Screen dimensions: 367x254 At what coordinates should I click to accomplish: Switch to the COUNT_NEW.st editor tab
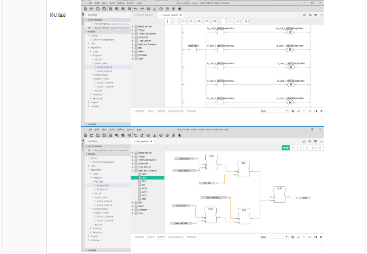144,15
